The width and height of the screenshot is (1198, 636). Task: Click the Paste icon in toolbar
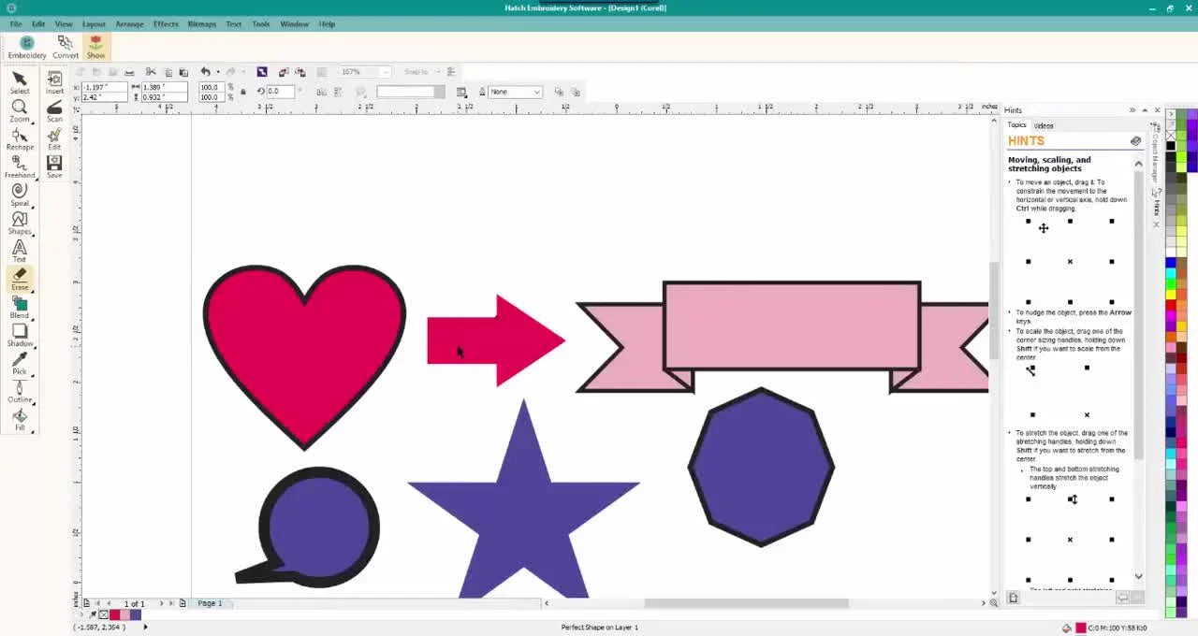pyautogui.click(x=183, y=72)
